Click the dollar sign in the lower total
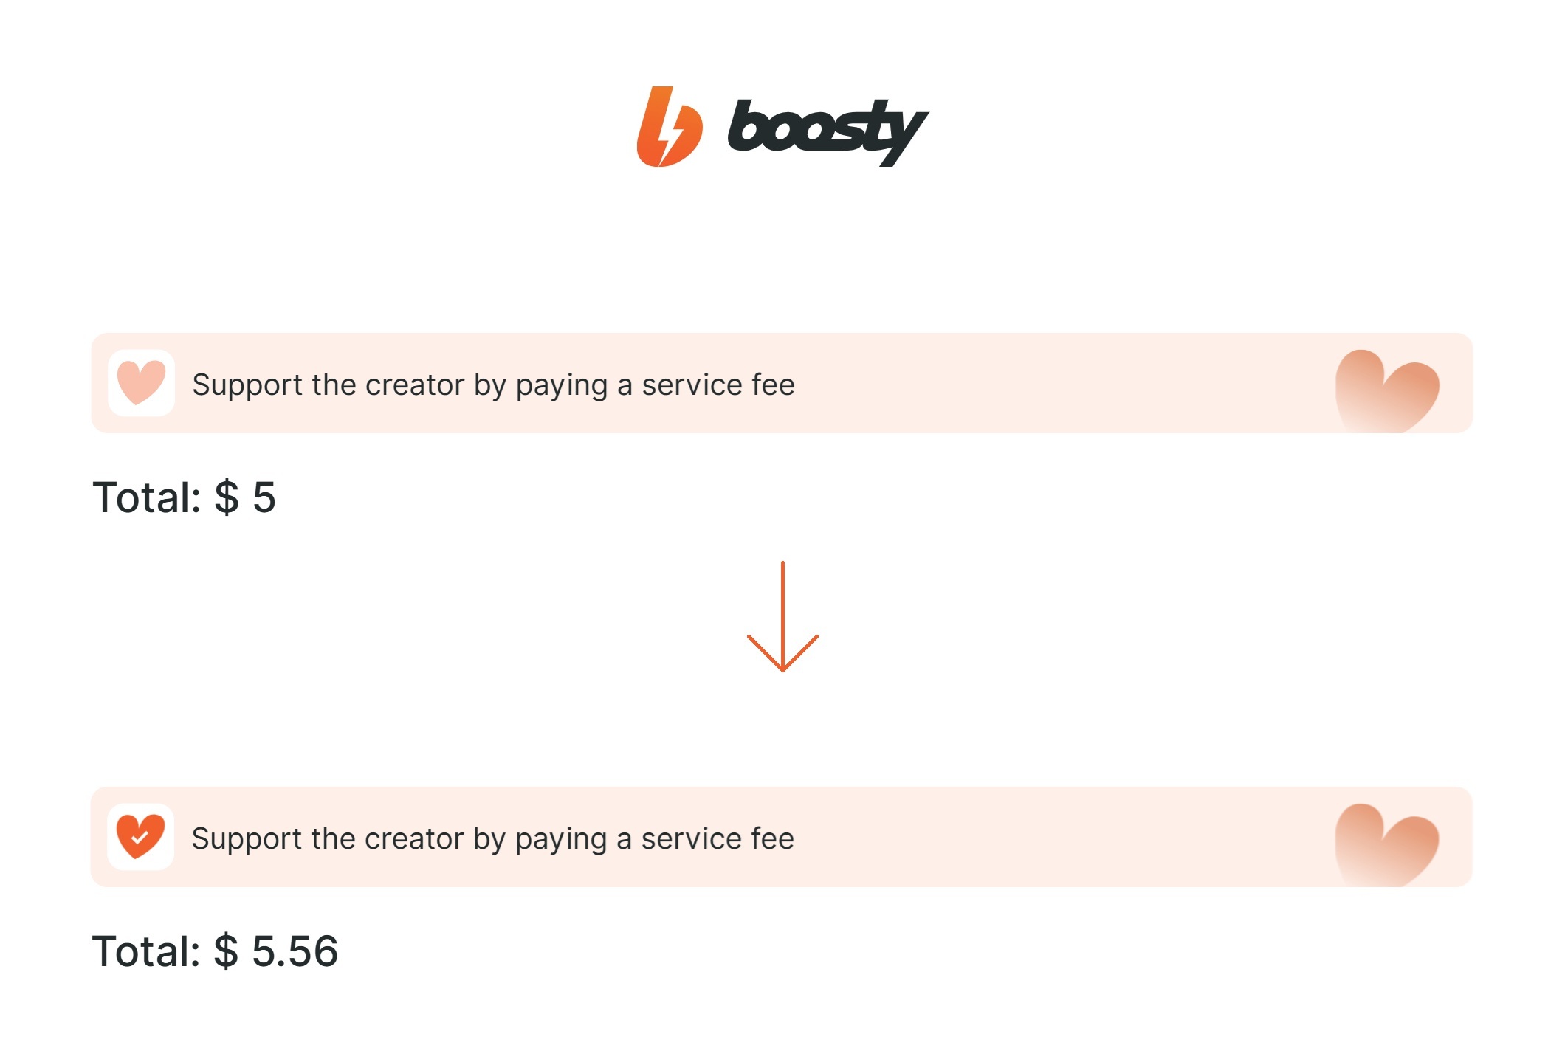1565x1048 pixels. click(x=226, y=951)
